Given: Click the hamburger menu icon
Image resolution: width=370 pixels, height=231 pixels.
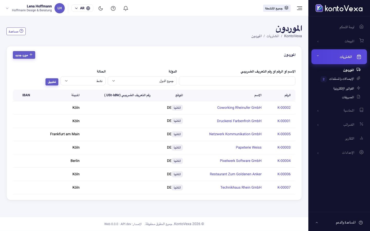Looking at the screenshot, I should tap(300, 8).
